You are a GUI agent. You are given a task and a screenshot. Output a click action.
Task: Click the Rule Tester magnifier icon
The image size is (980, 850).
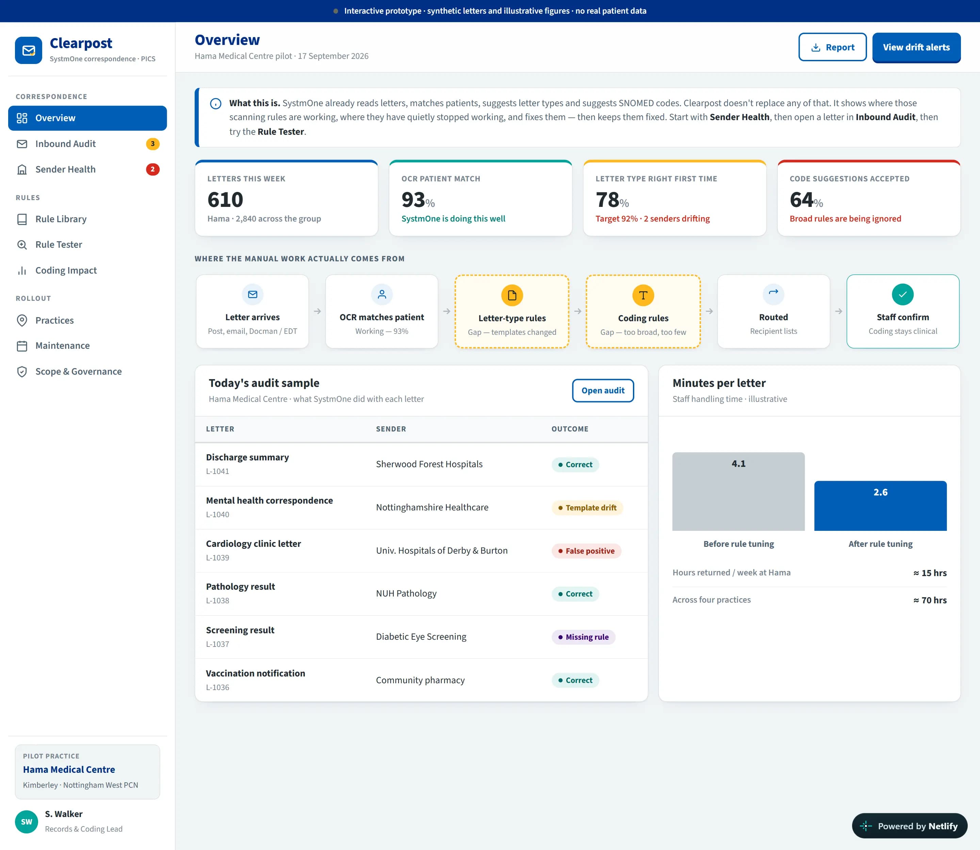coord(22,245)
